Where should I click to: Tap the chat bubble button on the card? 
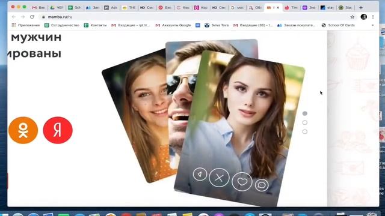[262, 185]
